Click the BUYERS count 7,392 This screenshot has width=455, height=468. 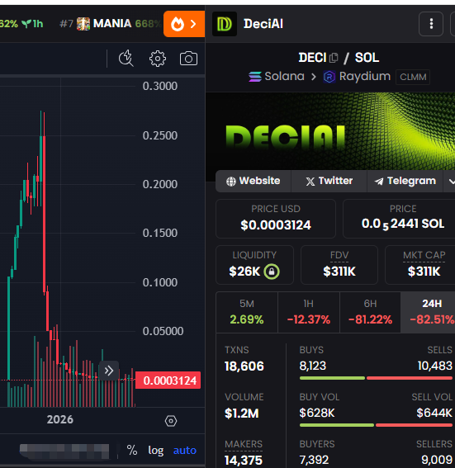[314, 460]
